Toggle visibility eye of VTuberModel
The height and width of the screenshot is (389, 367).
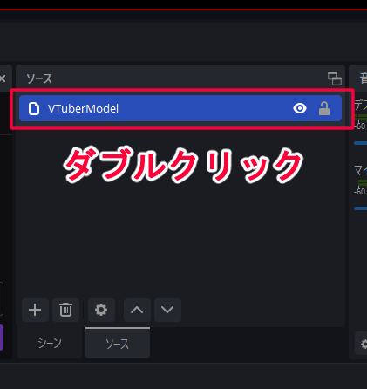[300, 108]
